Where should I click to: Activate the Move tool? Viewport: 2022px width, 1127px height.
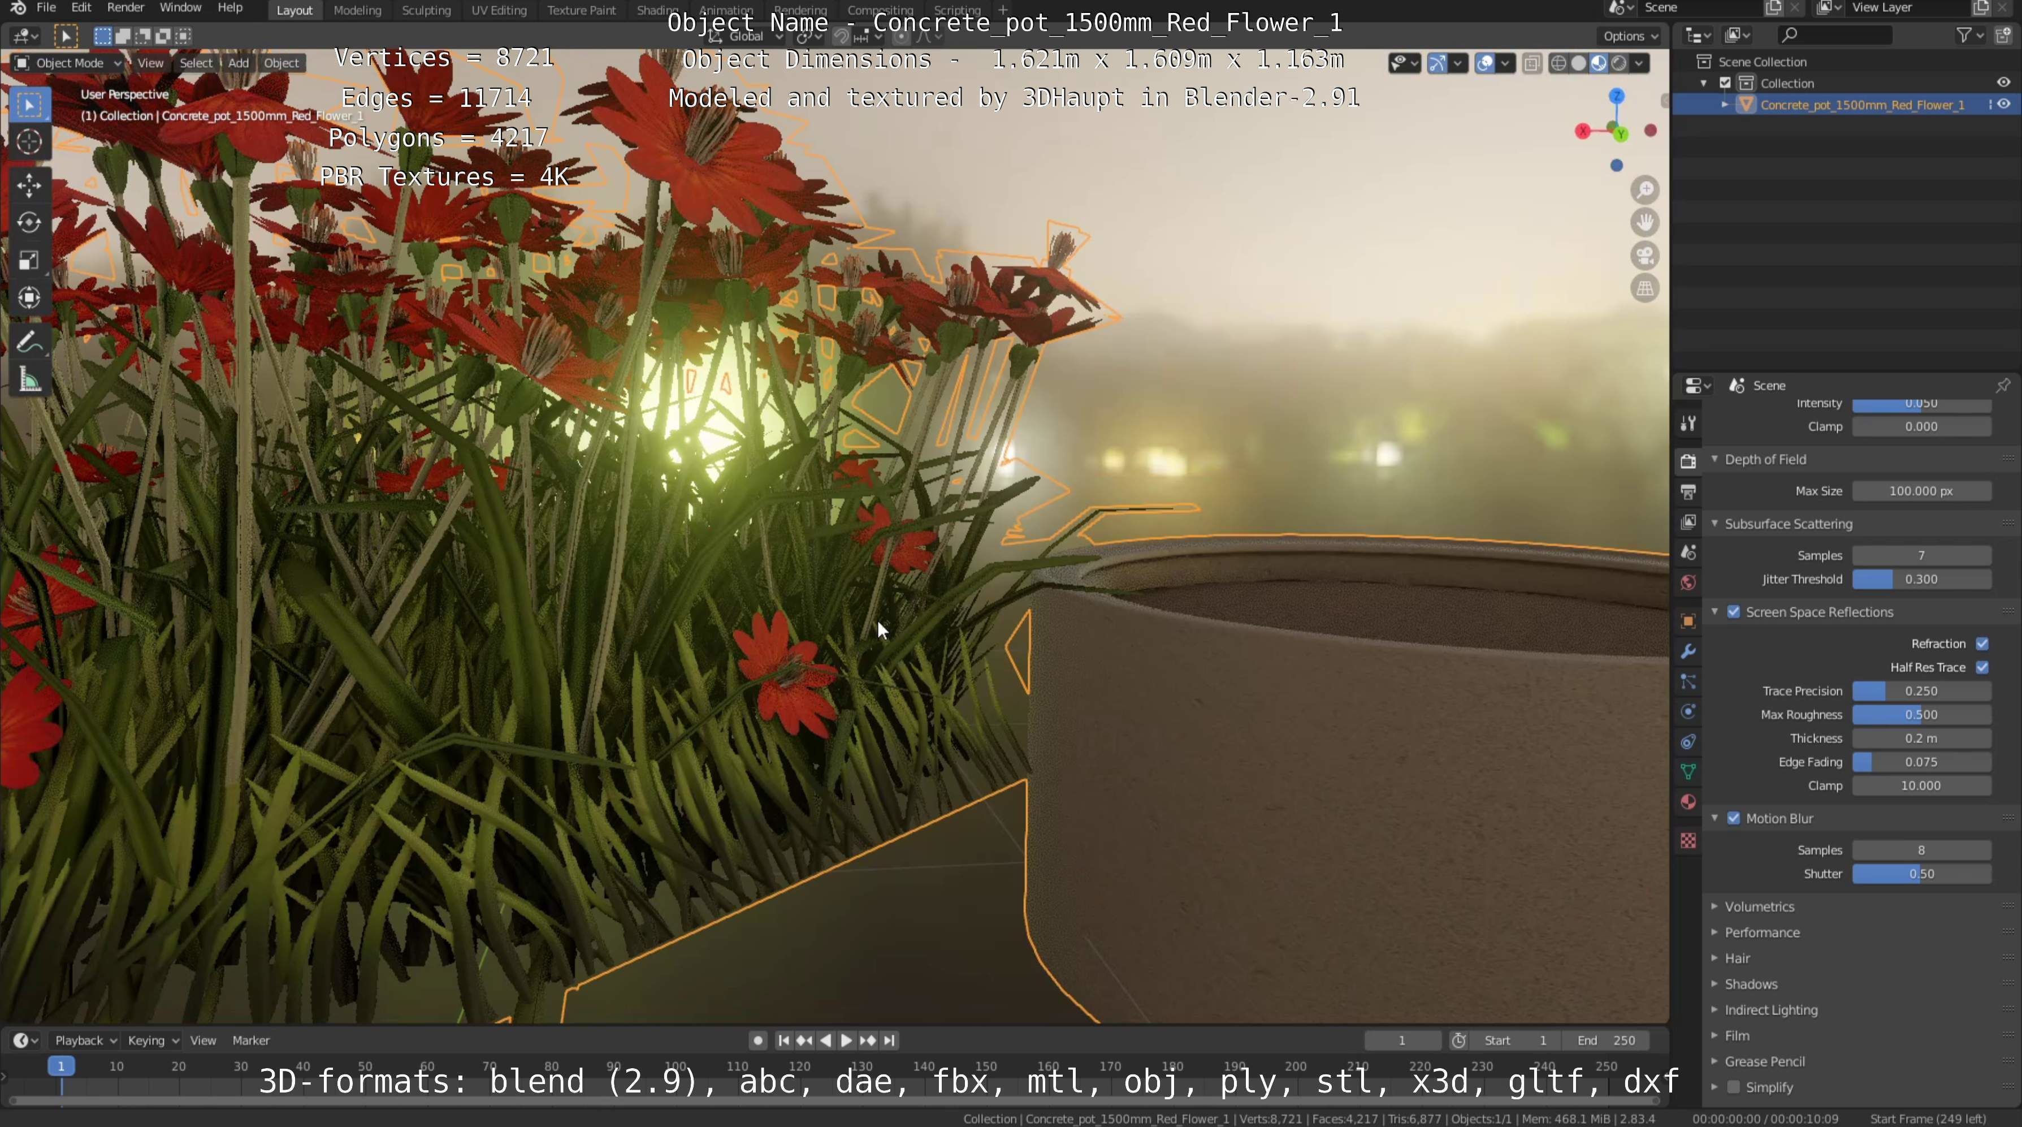point(29,186)
